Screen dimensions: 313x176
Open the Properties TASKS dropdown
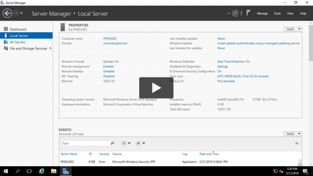pos(293,29)
